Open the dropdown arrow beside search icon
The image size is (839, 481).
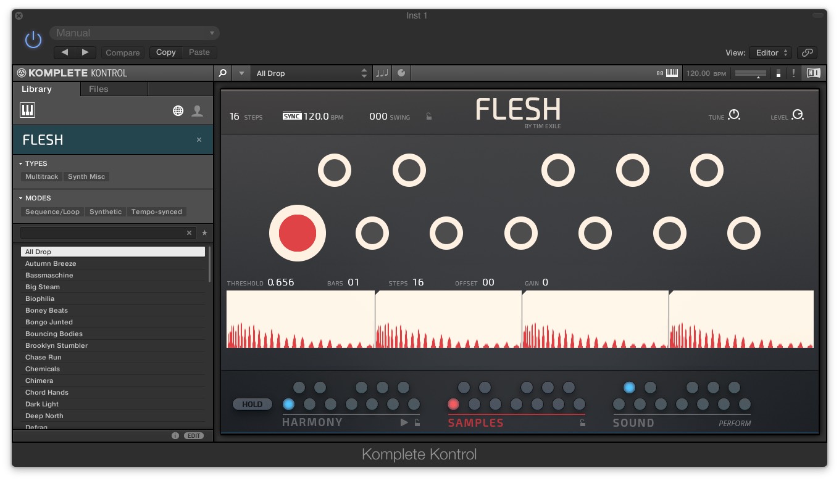[241, 73]
